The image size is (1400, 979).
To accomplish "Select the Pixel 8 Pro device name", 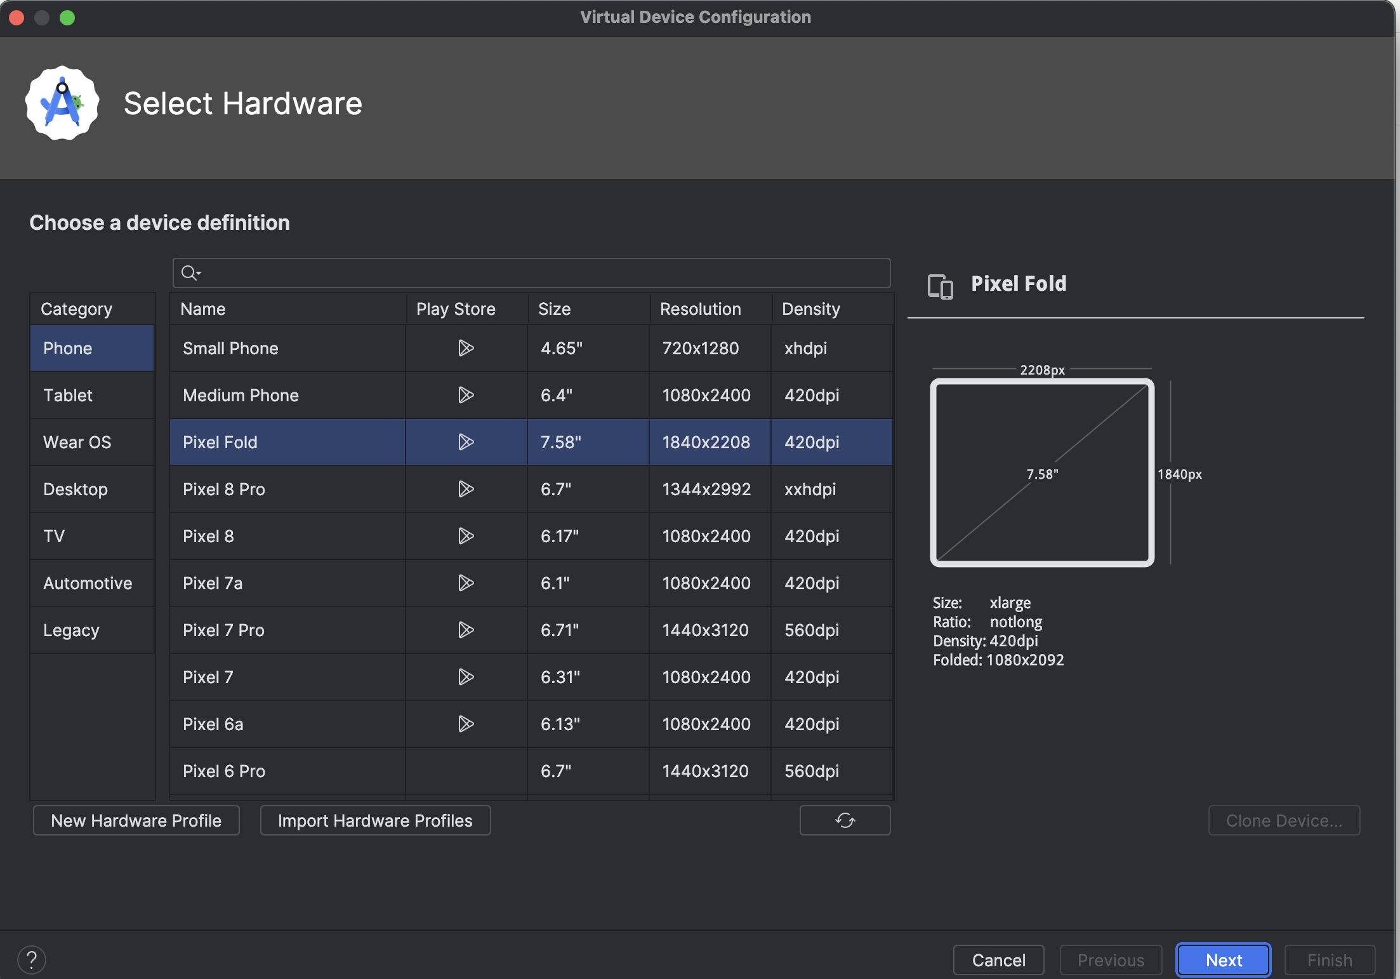I will click(x=224, y=489).
